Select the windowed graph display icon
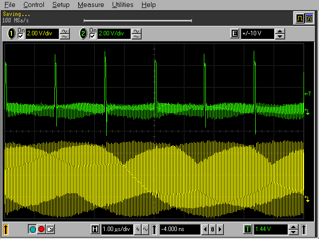 pyautogui.click(x=309, y=18)
